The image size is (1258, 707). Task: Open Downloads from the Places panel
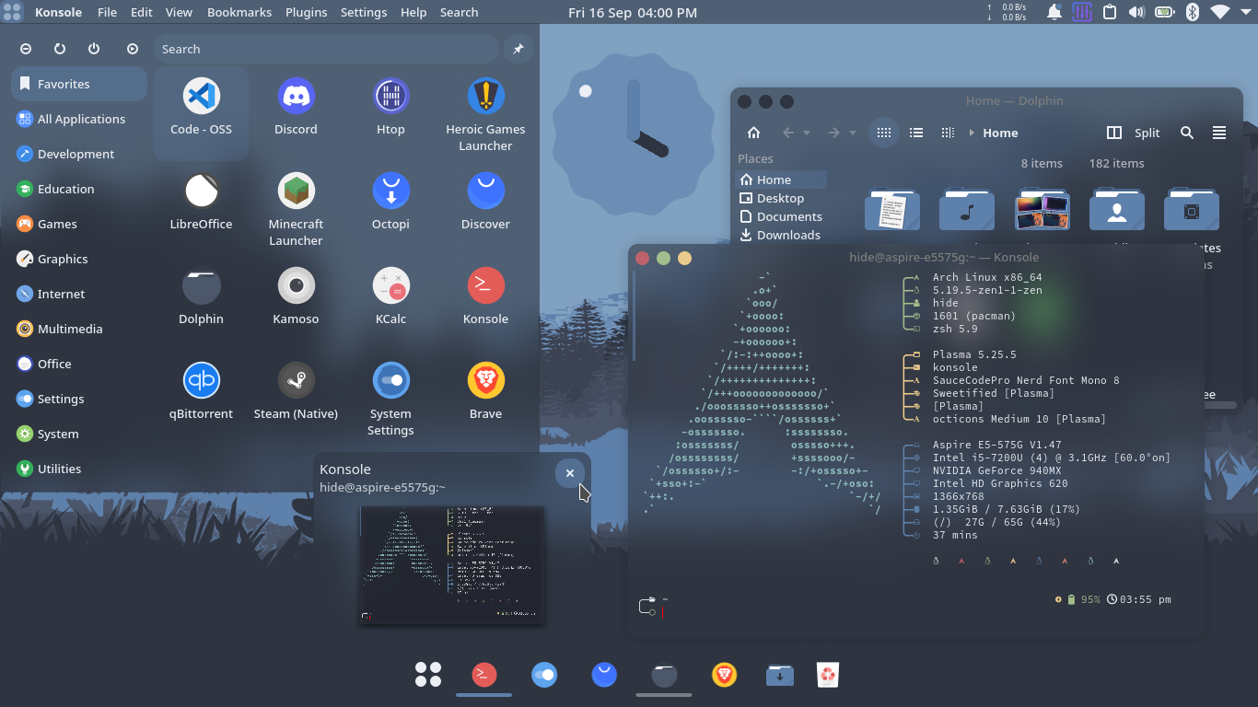click(787, 235)
